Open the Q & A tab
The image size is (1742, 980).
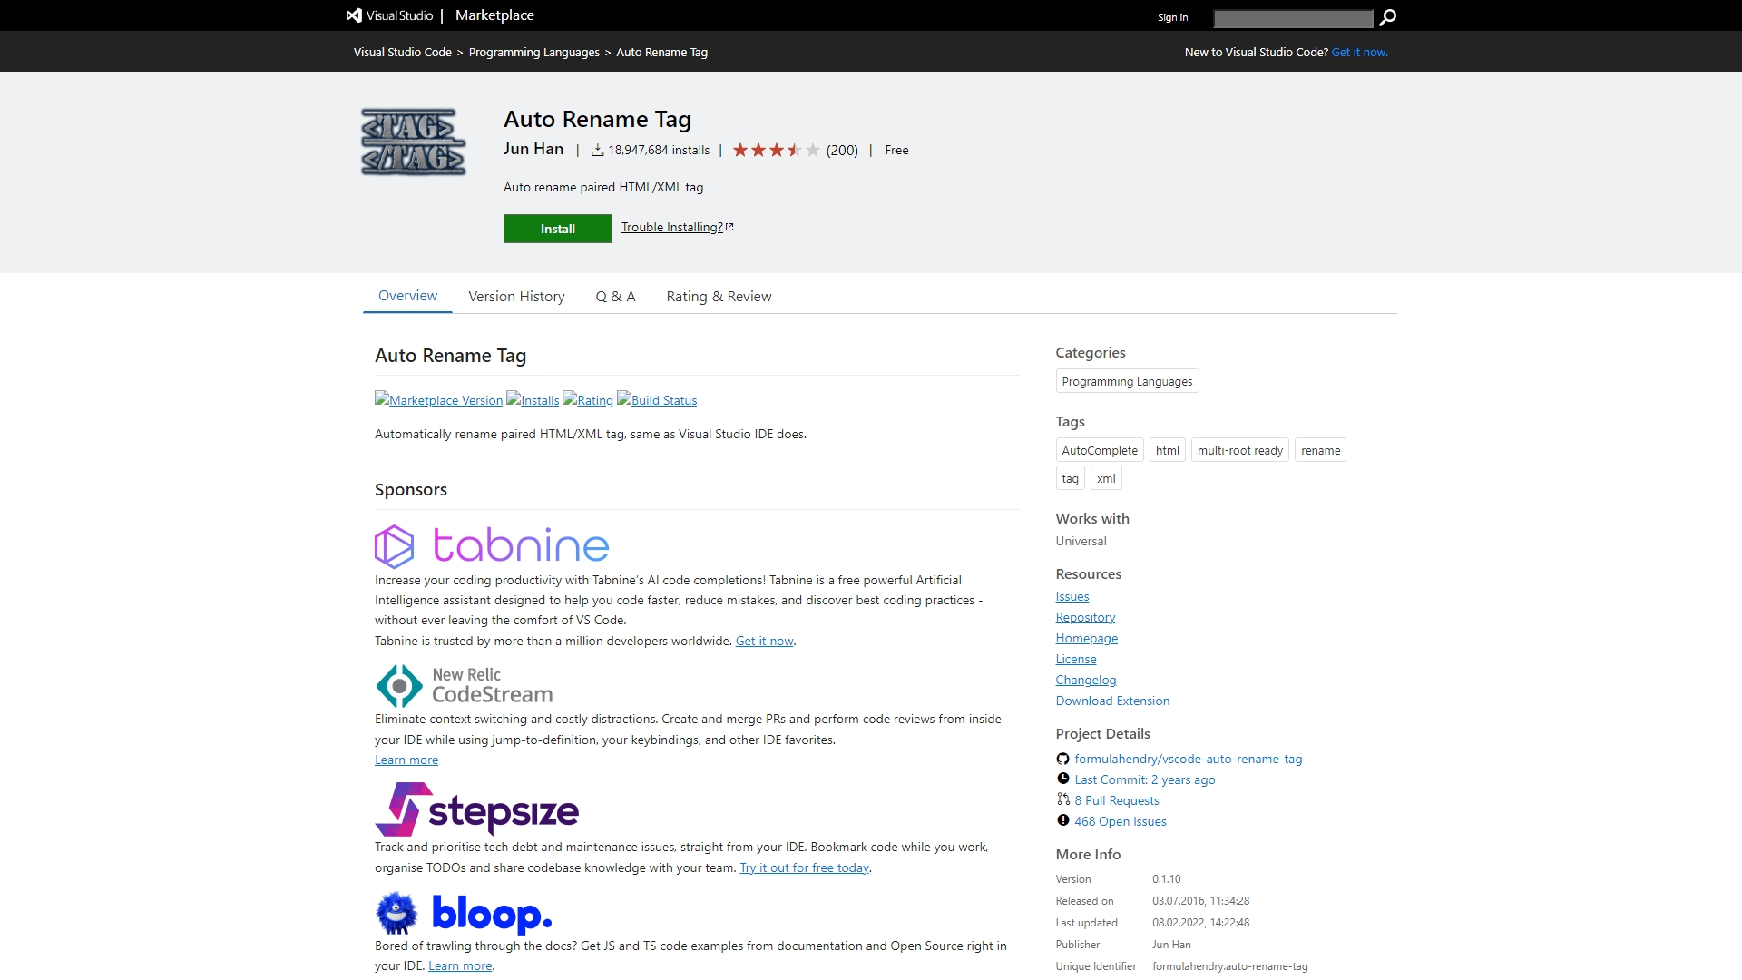615,297
